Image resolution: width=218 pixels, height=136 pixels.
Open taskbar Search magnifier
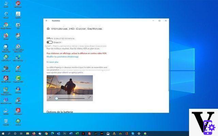click(x=9, y=134)
